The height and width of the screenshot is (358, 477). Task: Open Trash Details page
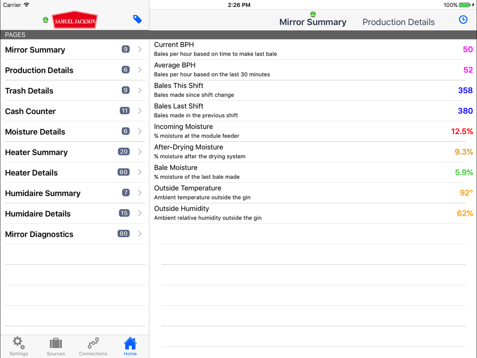pos(29,91)
